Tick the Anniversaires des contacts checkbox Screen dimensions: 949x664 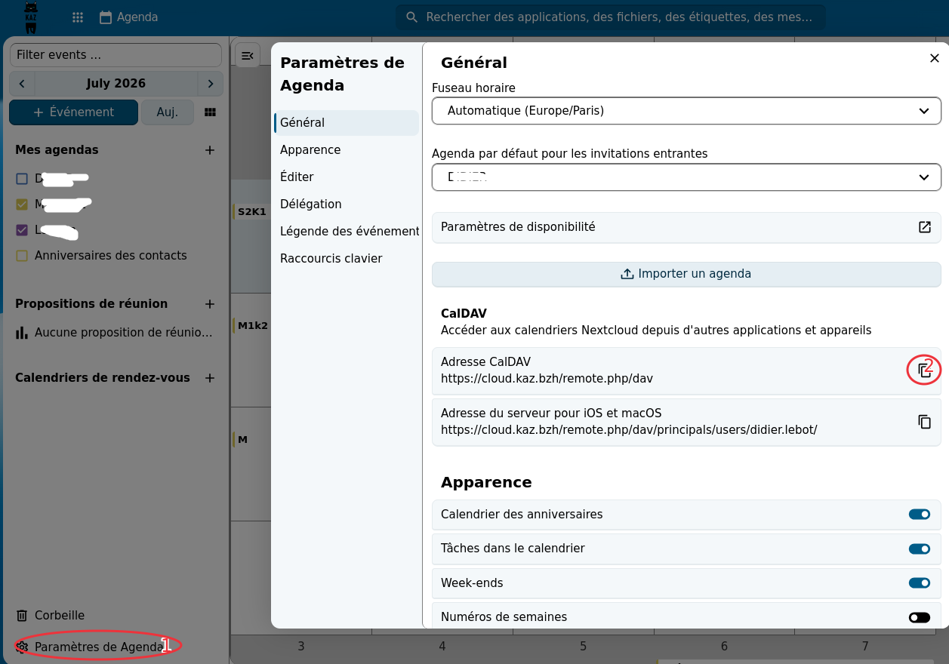tap(22, 256)
